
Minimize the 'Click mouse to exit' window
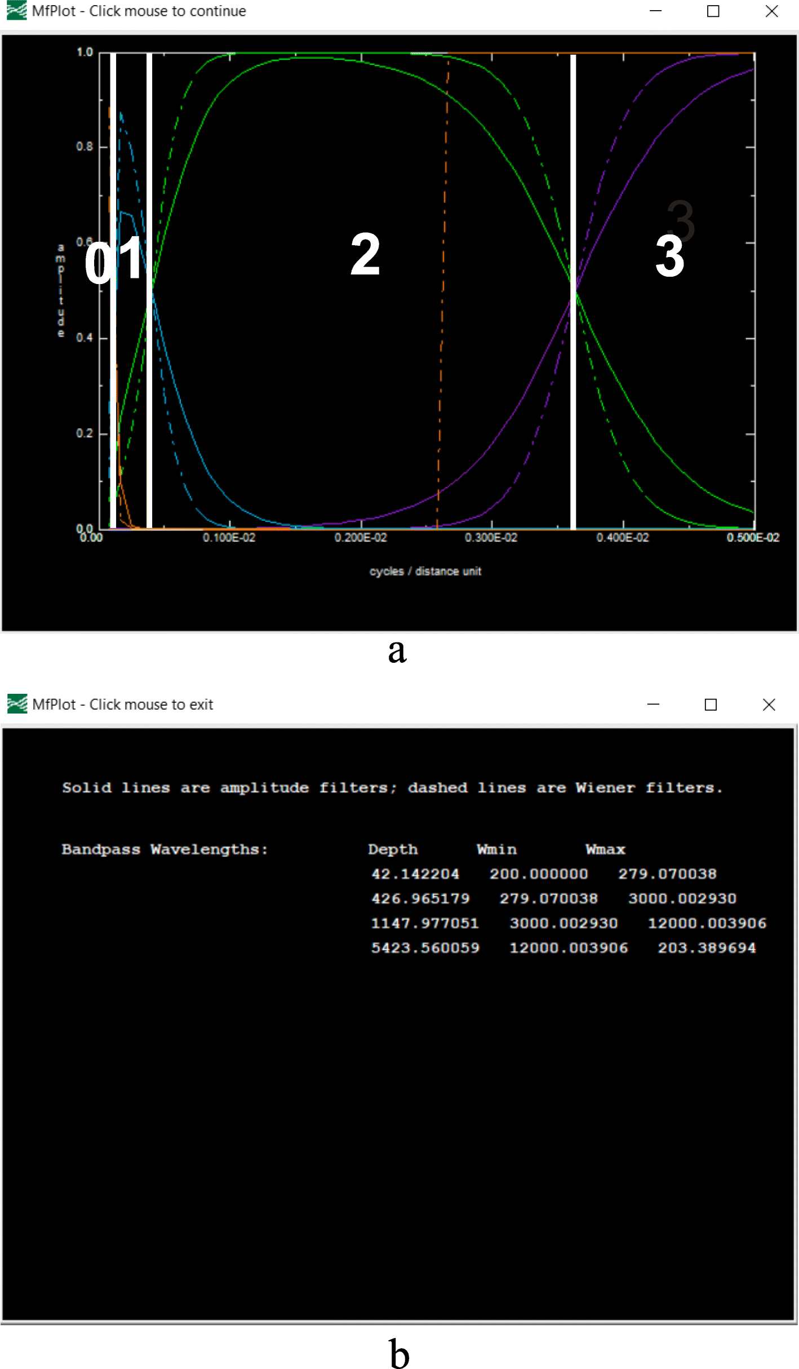pyautogui.click(x=653, y=705)
